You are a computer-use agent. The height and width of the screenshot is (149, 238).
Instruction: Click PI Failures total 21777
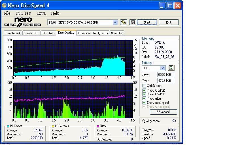coord(83,138)
